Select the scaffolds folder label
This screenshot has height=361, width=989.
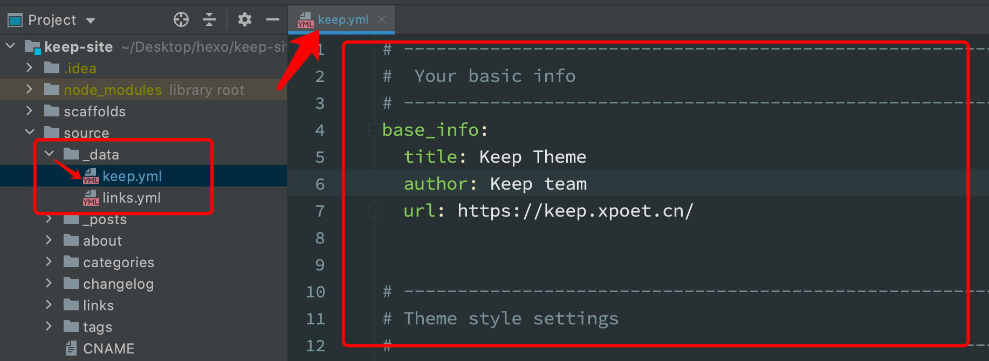pos(95,112)
